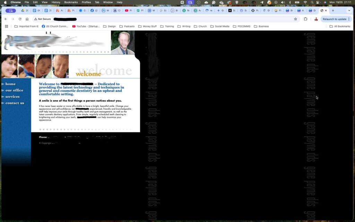Click the dentist's portrait photo

124,42
